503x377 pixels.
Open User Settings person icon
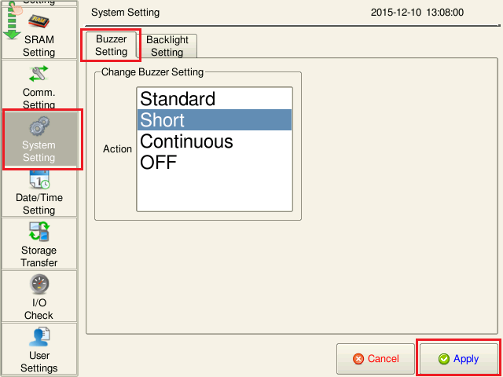click(x=39, y=337)
